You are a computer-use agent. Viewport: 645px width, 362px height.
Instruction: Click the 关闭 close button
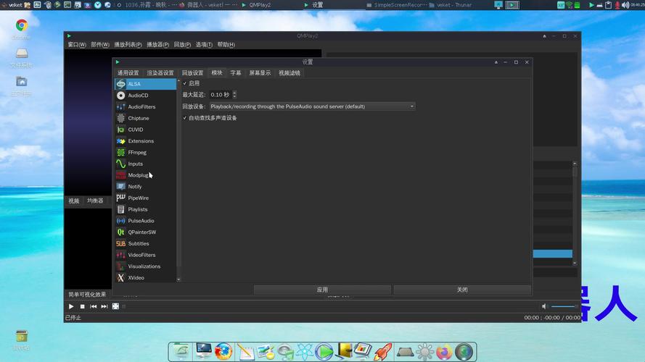coord(462,290)
